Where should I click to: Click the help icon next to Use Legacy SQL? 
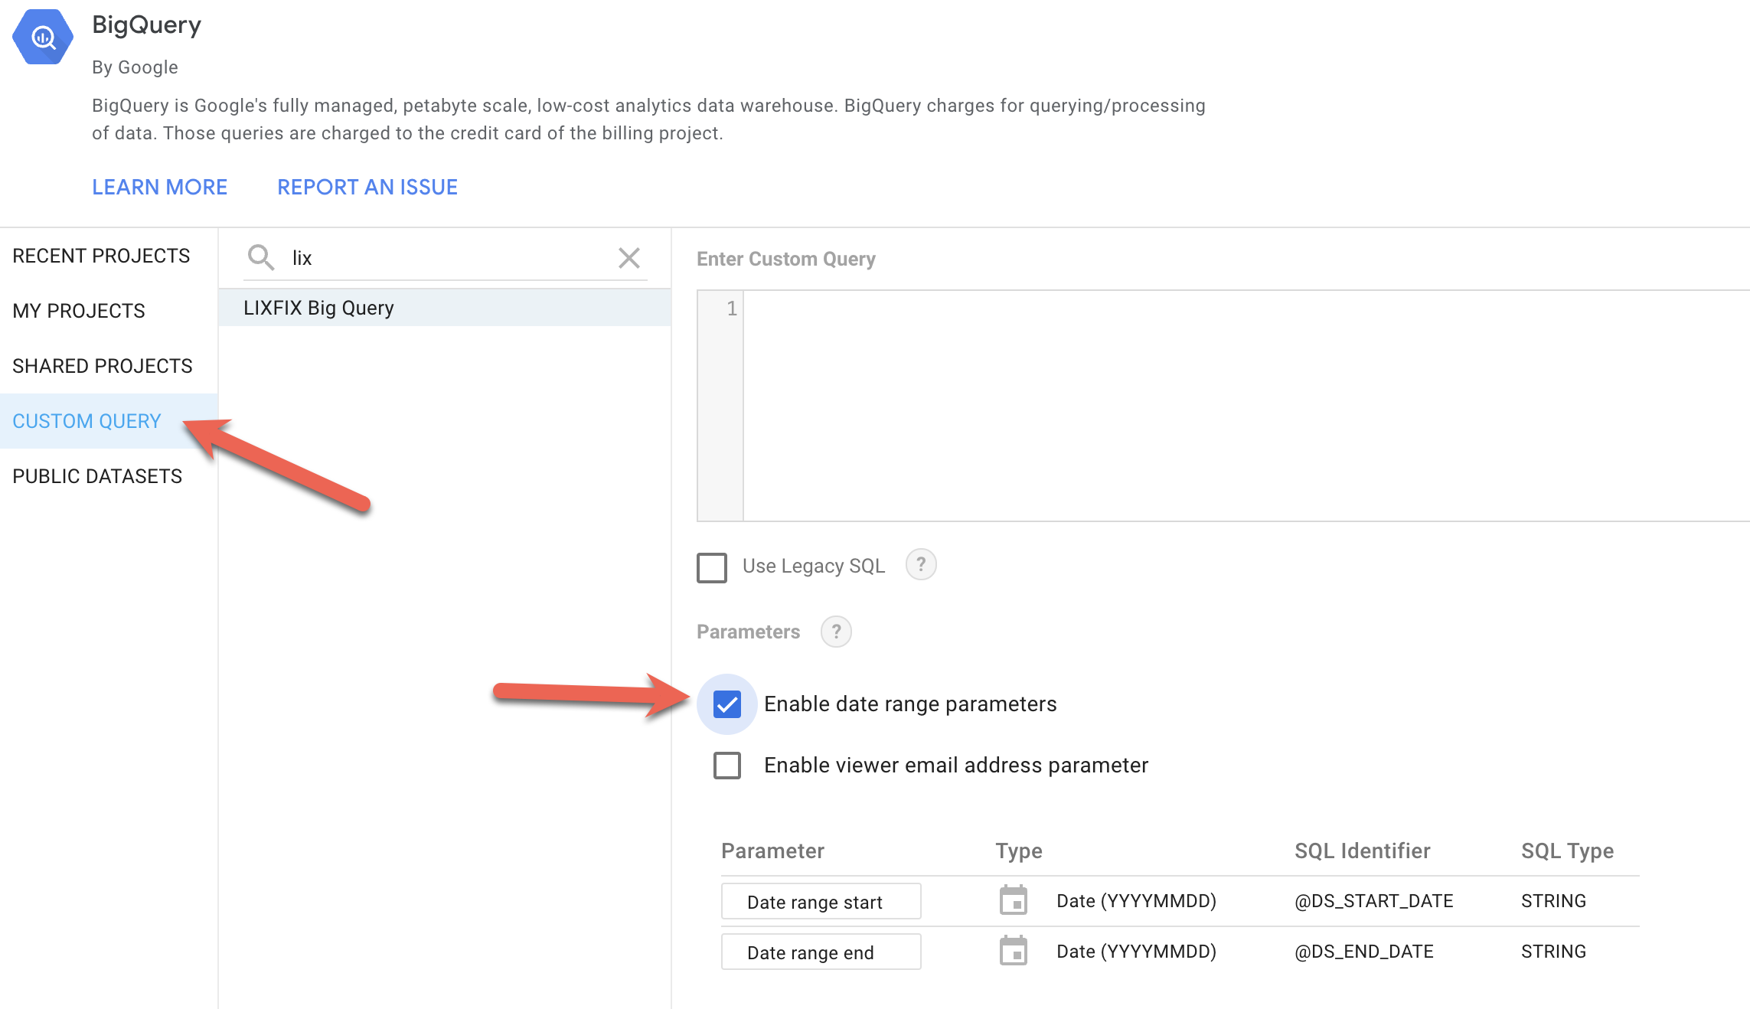point(921,565)
